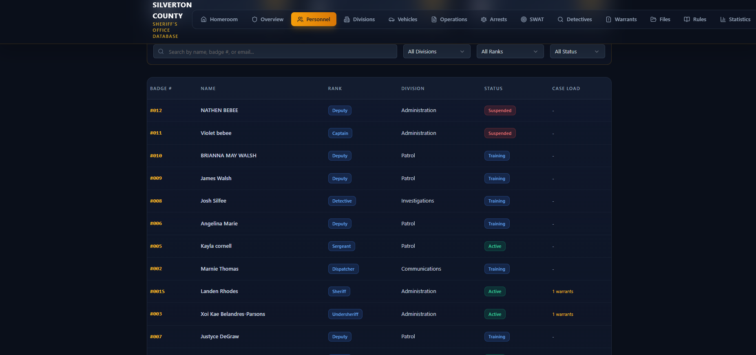Open the Homeroom tab
The image size is (756, 355).
(x=219, y=19)
